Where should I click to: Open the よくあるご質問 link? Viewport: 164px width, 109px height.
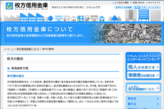(122, 3)
